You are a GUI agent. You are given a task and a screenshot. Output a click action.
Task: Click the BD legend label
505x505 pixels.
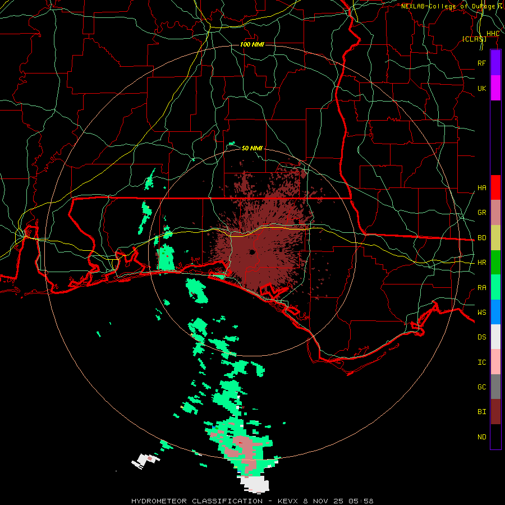pyautogui.click(x=481, y=238)
